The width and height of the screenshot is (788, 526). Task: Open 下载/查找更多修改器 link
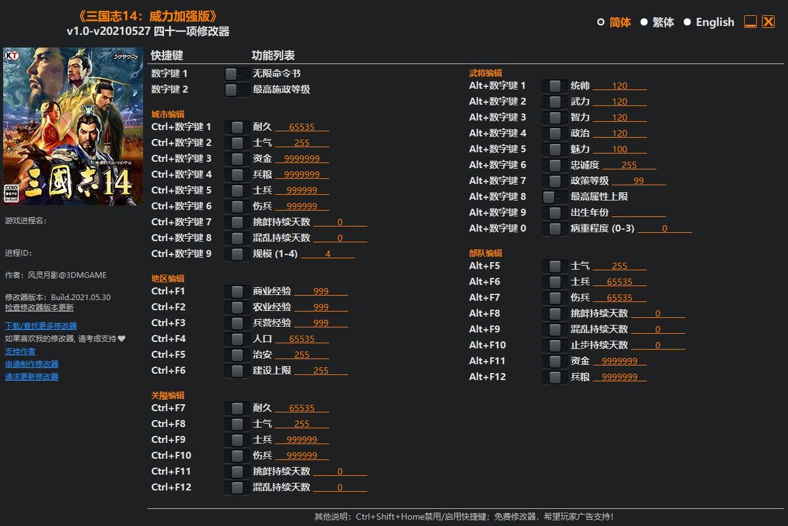click(41, 326)
